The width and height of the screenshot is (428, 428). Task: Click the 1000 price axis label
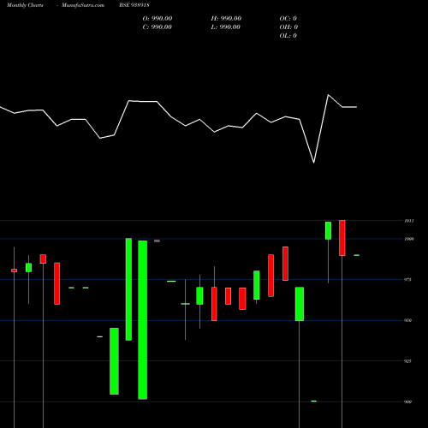click(x=409, y=239)
